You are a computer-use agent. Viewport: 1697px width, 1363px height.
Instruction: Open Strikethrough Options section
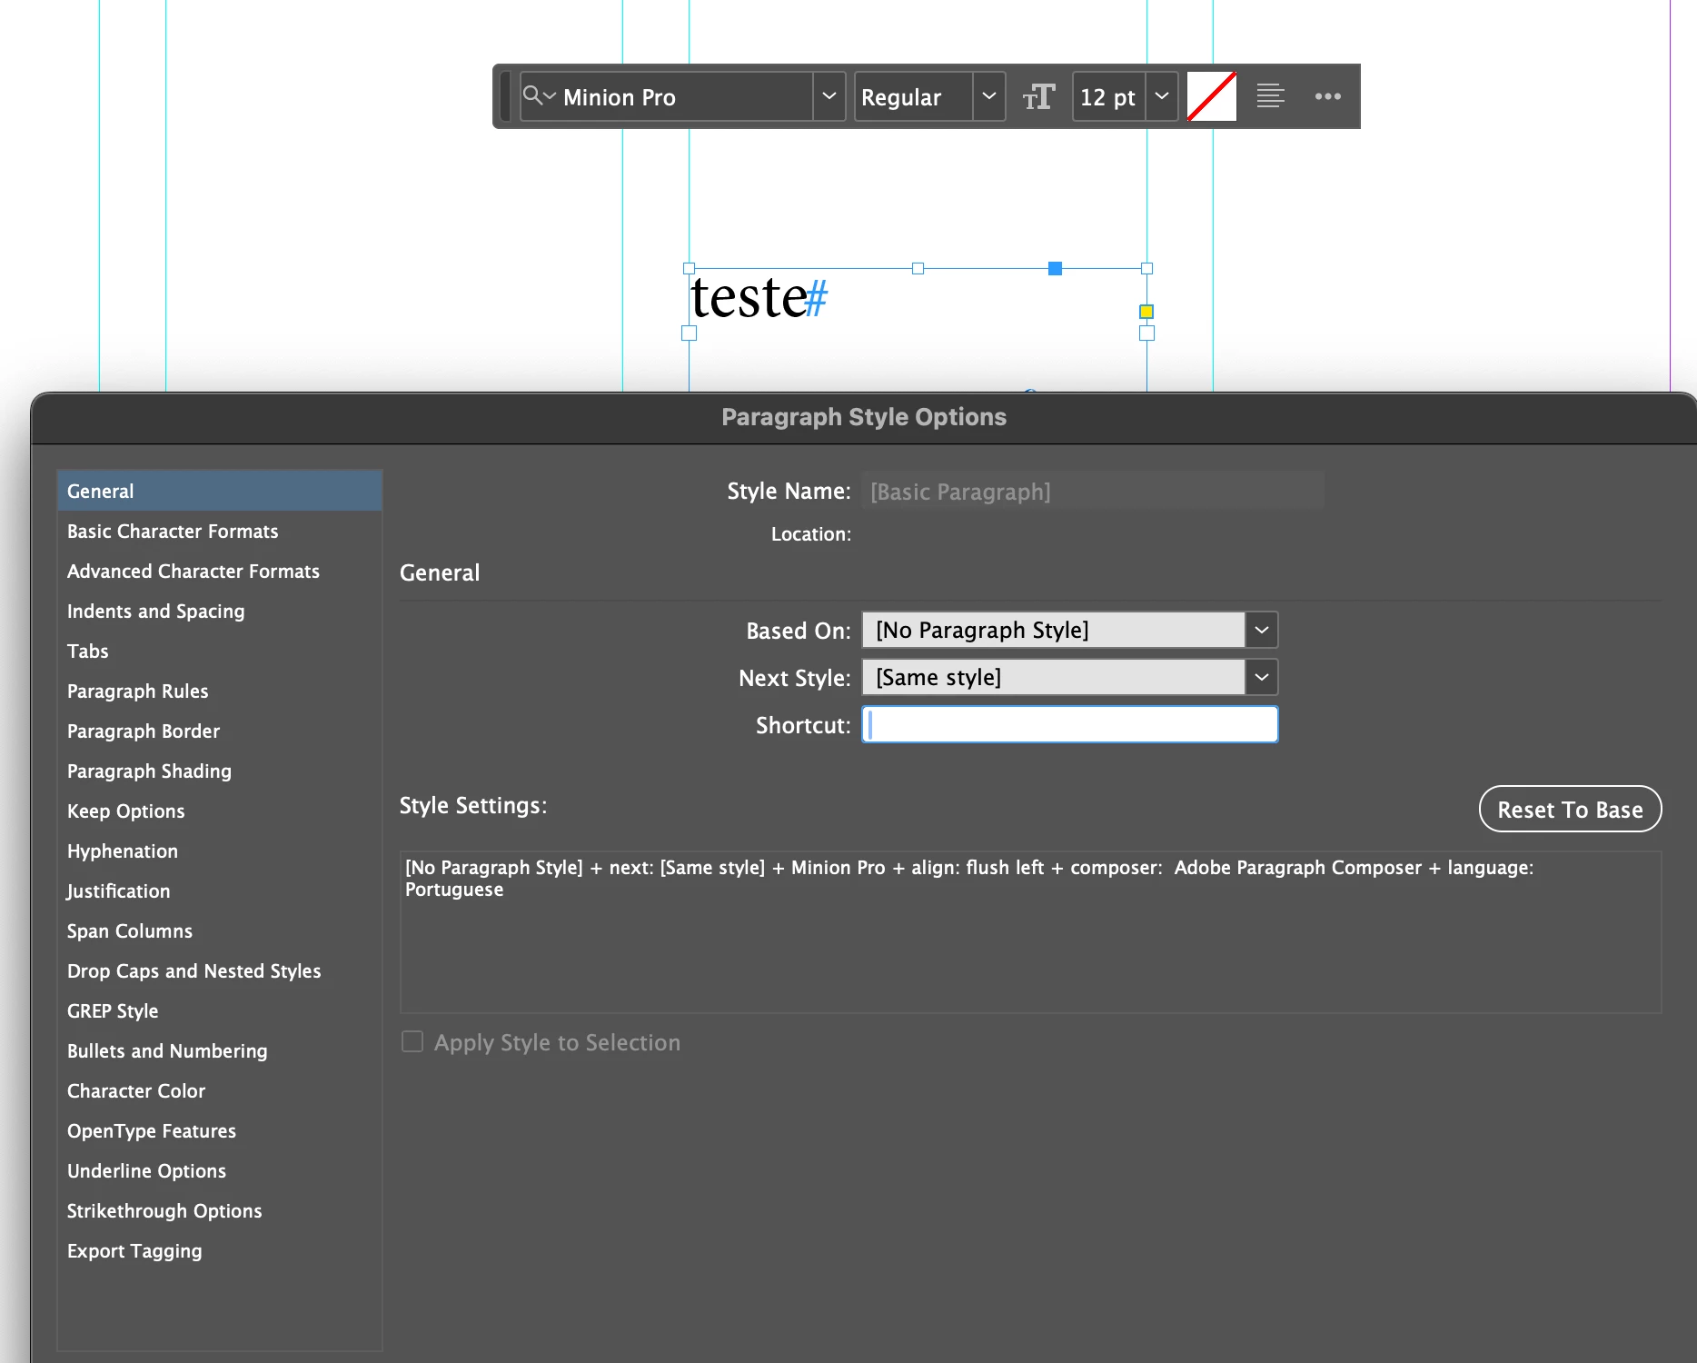tap(219, 1210)
